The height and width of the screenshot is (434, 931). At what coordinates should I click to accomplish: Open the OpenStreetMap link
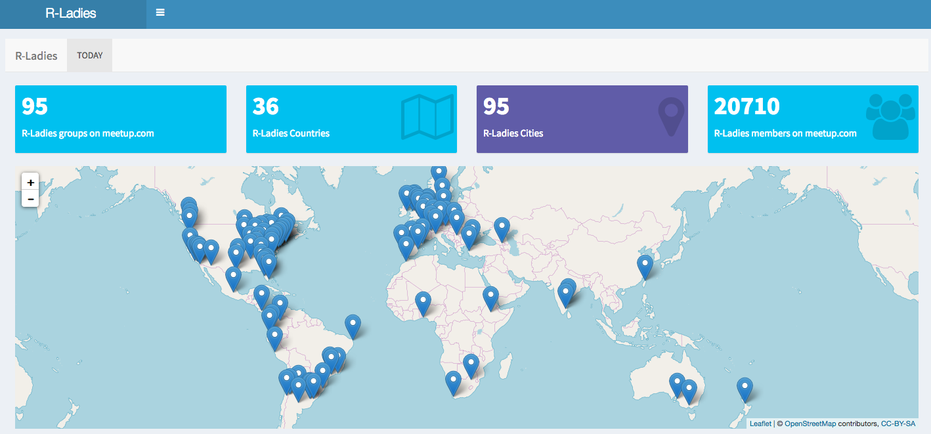[810, 423]
